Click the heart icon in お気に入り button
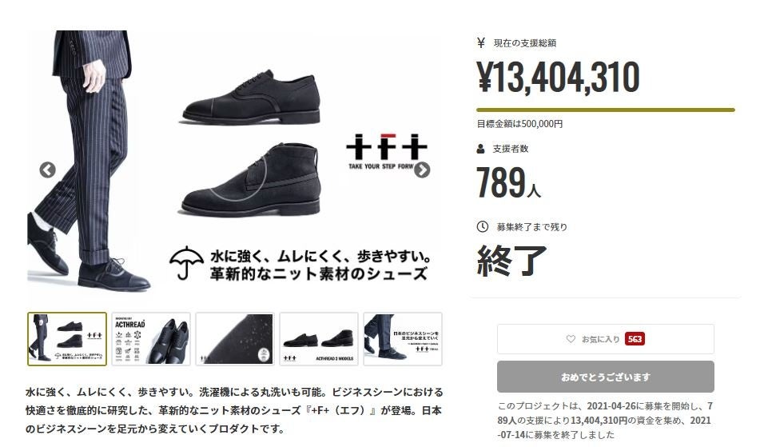Image resolution: width=764 pixels, height=447 pixels. pos(571,339)
